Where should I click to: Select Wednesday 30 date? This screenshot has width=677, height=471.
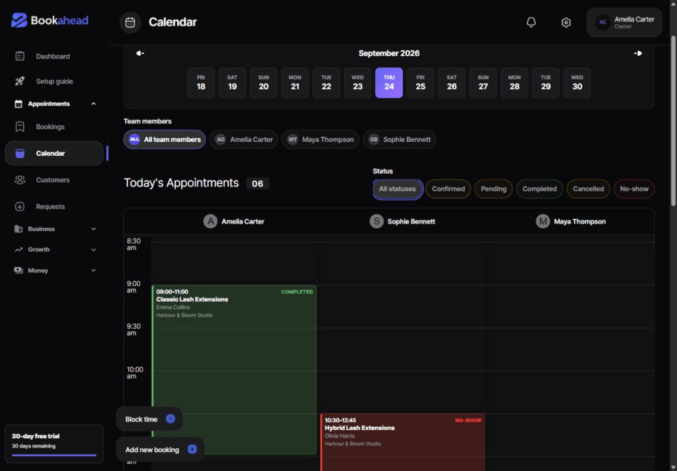[x=577, y=83]
